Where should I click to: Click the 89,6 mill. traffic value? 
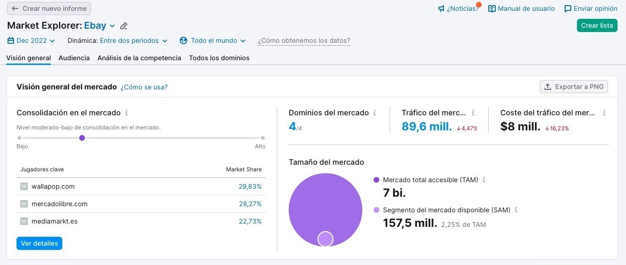pos(427,127)
